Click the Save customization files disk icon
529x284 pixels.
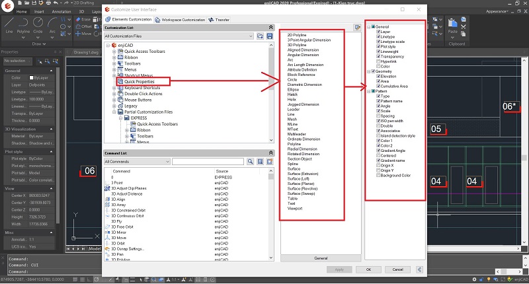[x=270, y=36]
